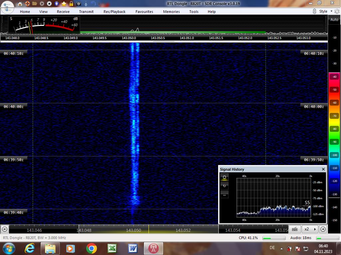Click the 143.050.0 frequency label on scale
The width and height of the screenshot is (341, 255).
(x=129, y=38)
